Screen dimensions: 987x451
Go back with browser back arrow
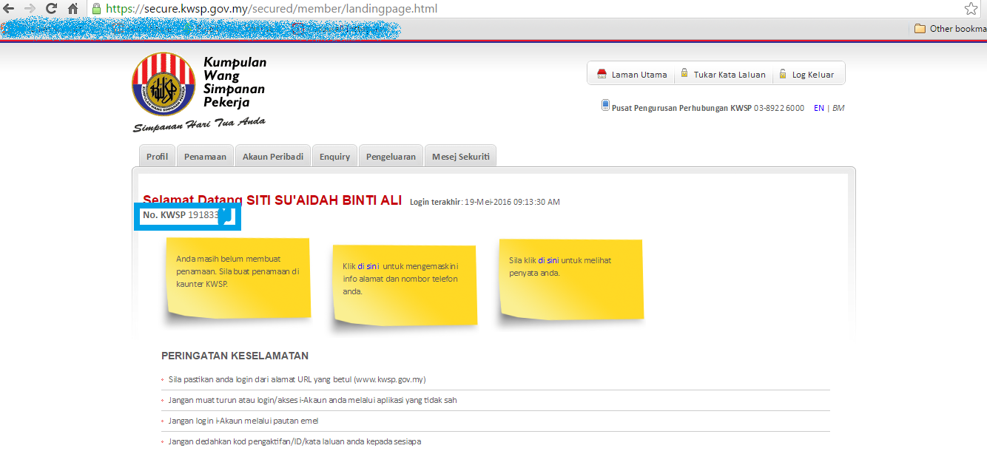(x=9, y=9)
